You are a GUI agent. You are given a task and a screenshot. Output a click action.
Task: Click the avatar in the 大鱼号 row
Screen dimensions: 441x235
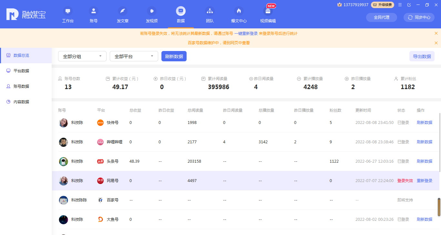pyautogui.click(x=63, y=220)
